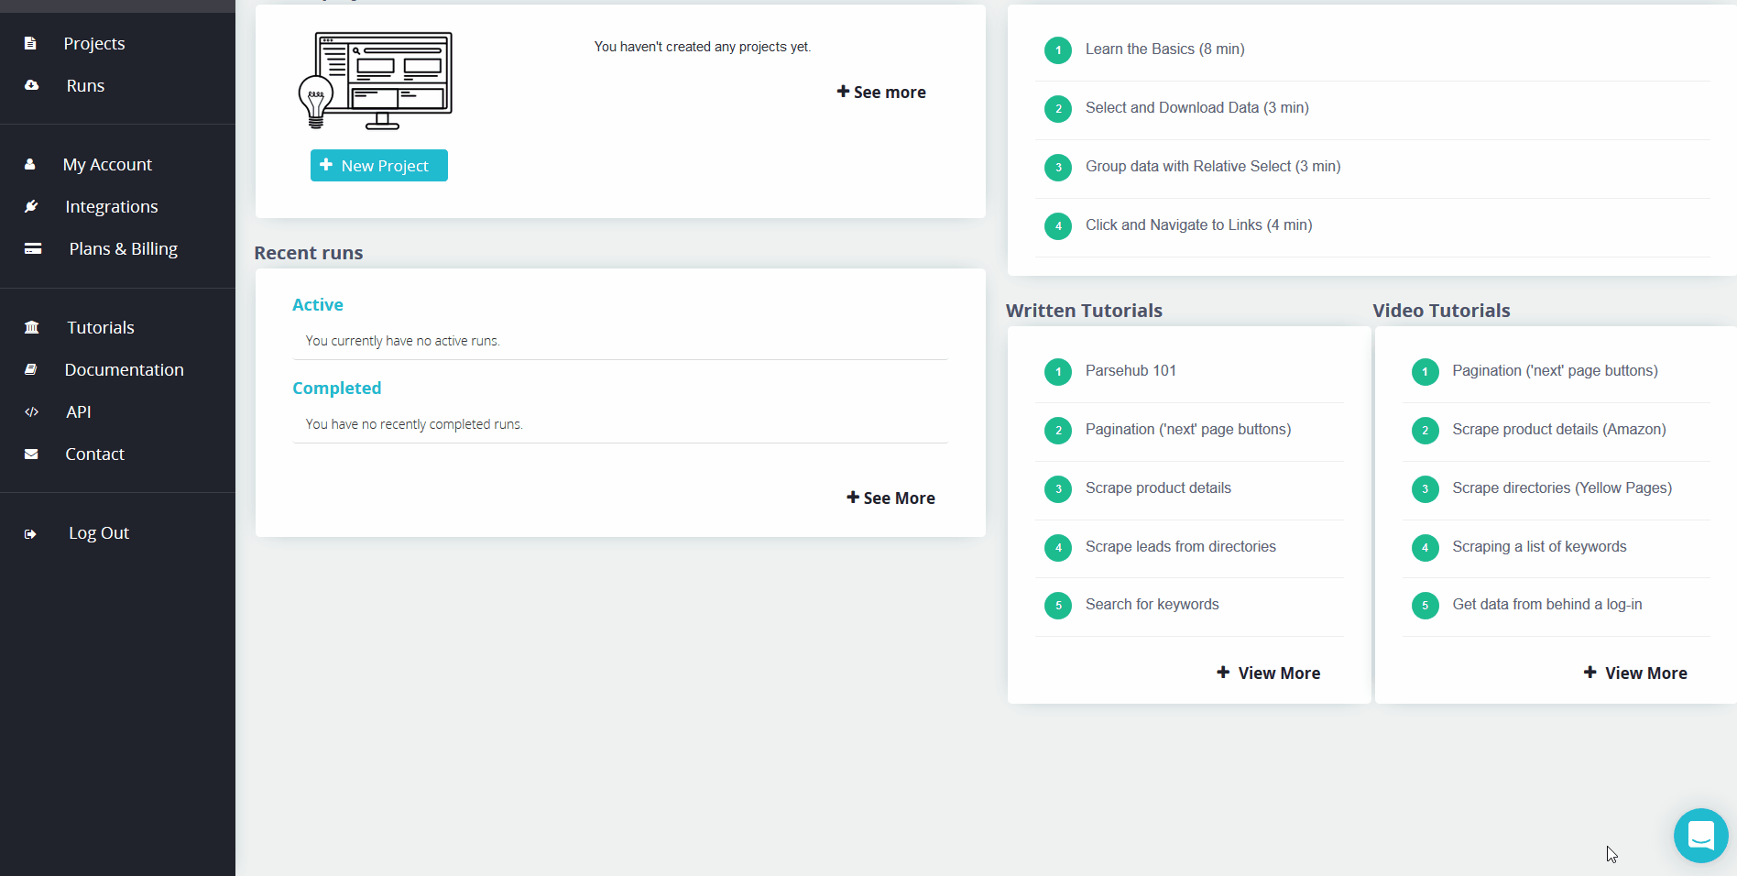Click the Tutorials institution icon

[x=32, y=327]
